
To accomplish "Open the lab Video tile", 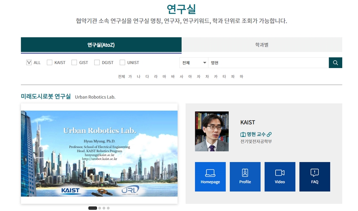I will [x=280, y=177].
